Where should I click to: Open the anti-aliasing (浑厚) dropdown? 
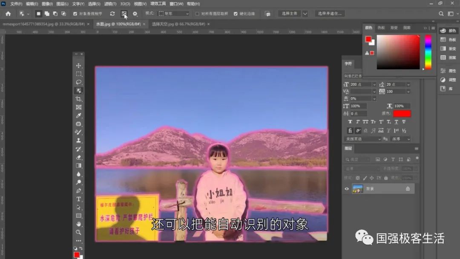[400, 139]
